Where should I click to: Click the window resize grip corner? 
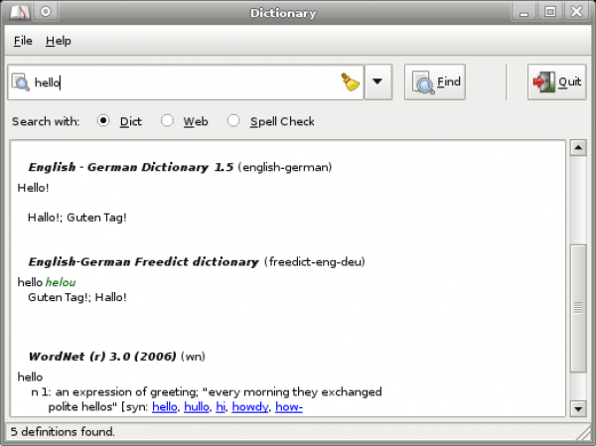click(x=584, y=433)
